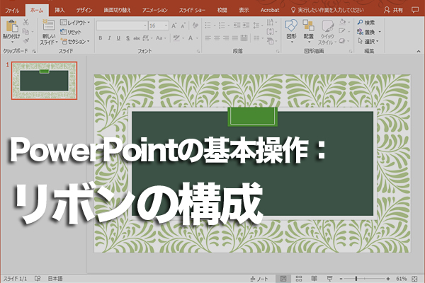Click the Quick Styles (クイックスタイル) icon
The width and height of the screenshot is (425, 283).
(x=327, y=25)
